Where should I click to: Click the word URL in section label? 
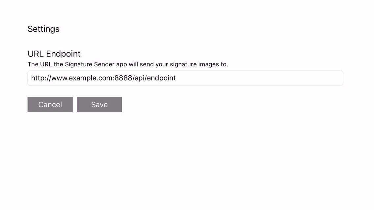(36, 54)
